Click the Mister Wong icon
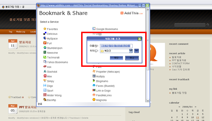The image size is (212, 121). (45, 95)
